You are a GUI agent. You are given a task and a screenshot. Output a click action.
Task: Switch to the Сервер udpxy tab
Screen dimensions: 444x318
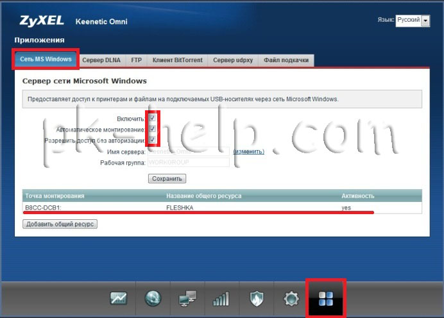[x=233, y=60]
